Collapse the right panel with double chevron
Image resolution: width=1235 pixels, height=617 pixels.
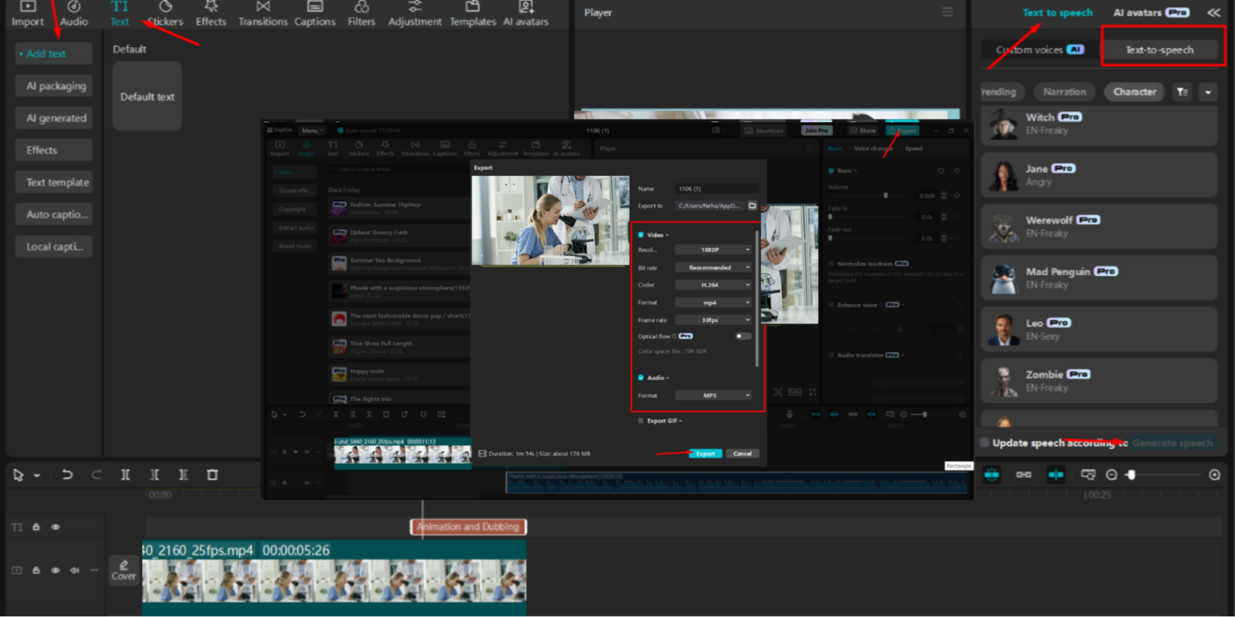(x=1213, y=12)
